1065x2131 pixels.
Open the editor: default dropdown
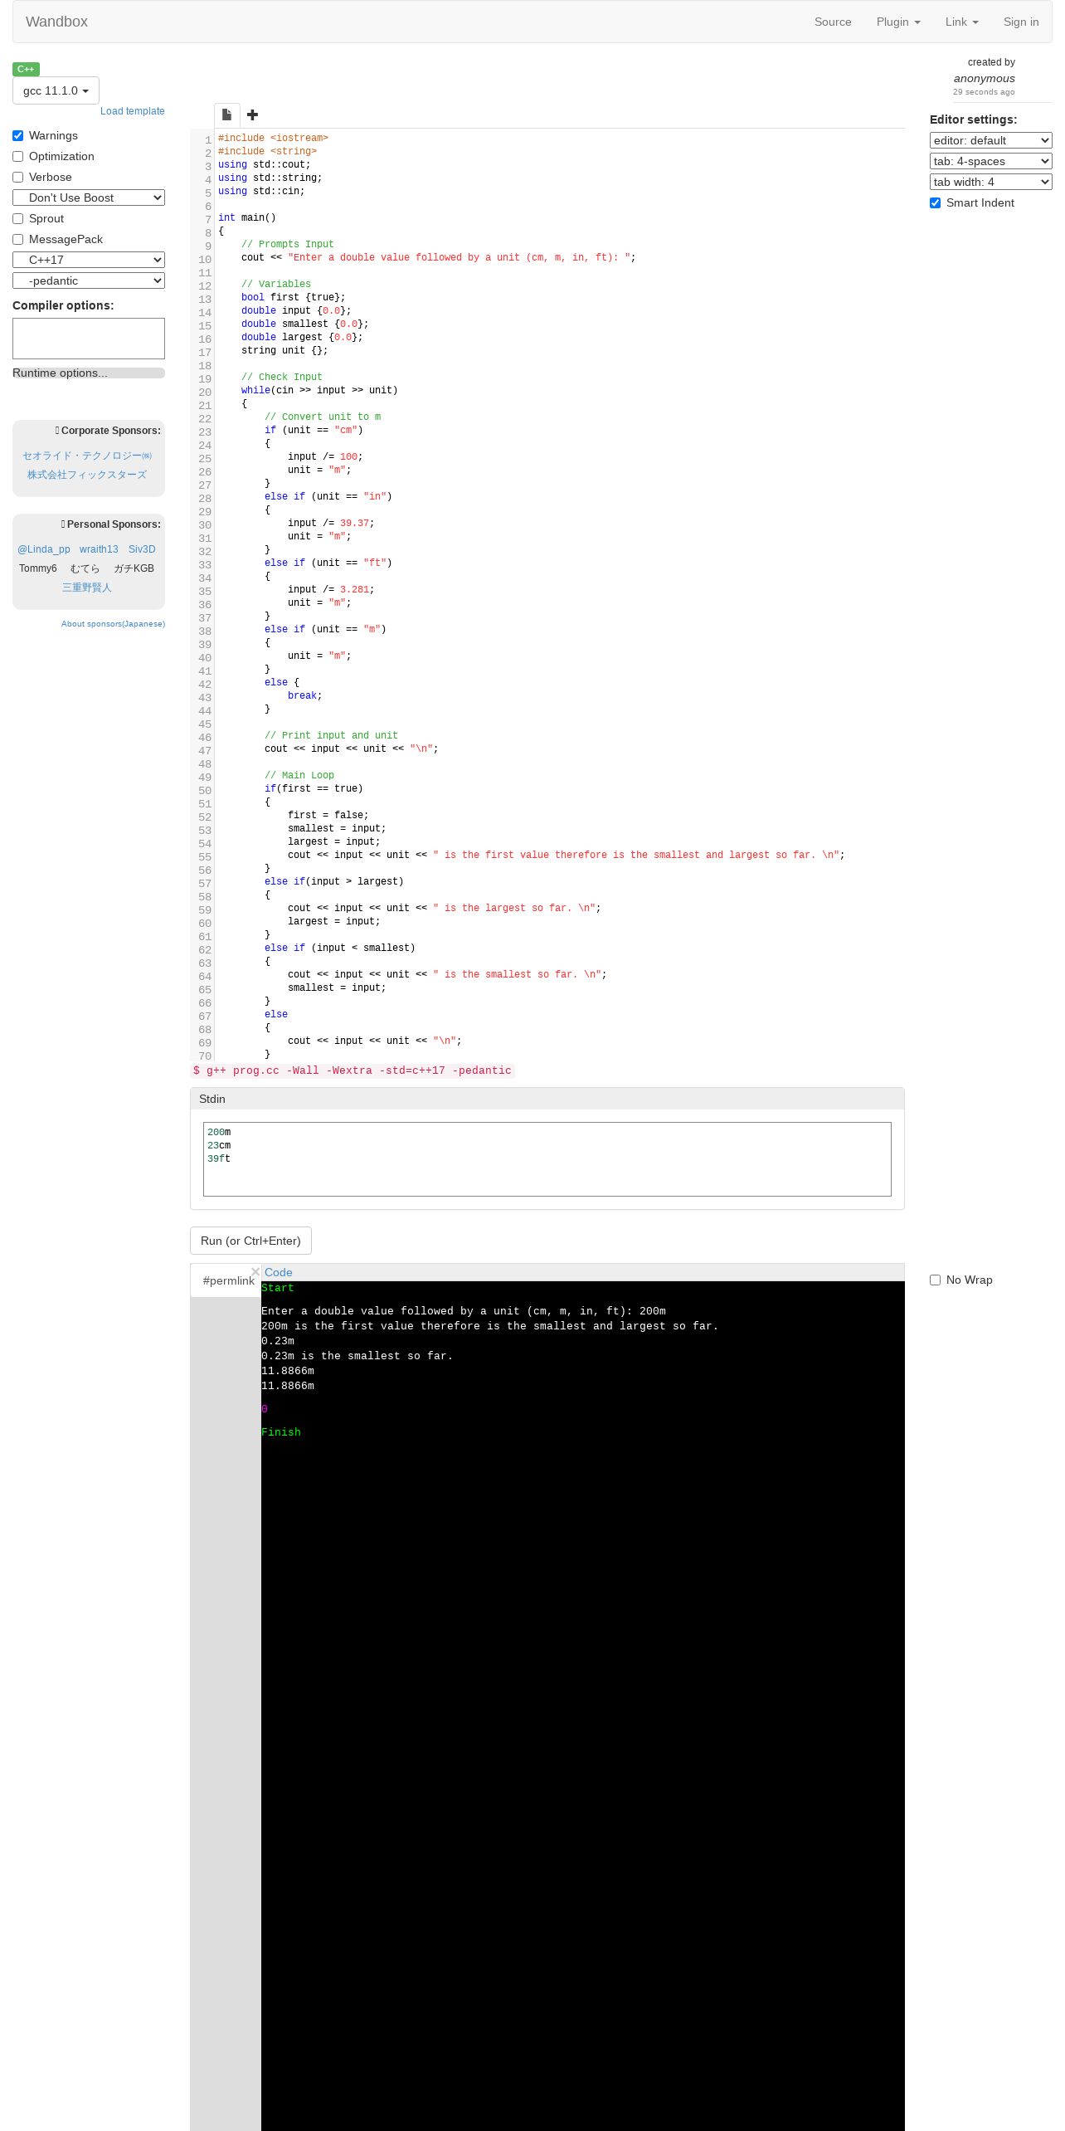tap(990, 140)
